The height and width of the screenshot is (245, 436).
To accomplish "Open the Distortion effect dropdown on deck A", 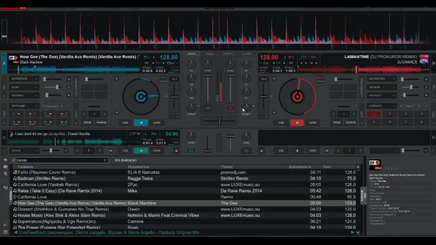I will tap(25, 79).
